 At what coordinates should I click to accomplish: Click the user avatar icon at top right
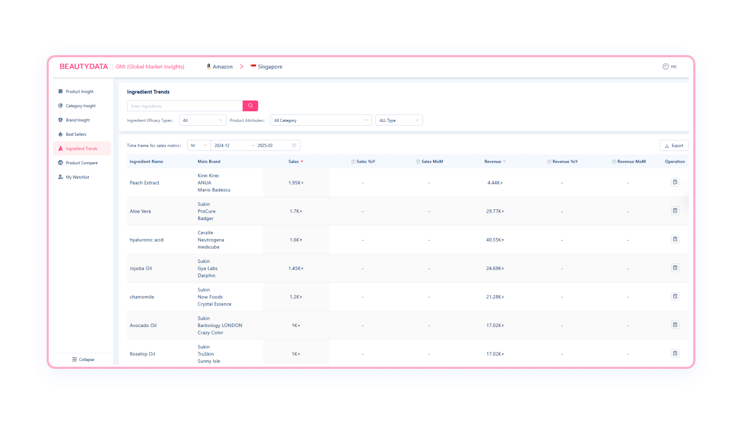(x=666, y=67)
